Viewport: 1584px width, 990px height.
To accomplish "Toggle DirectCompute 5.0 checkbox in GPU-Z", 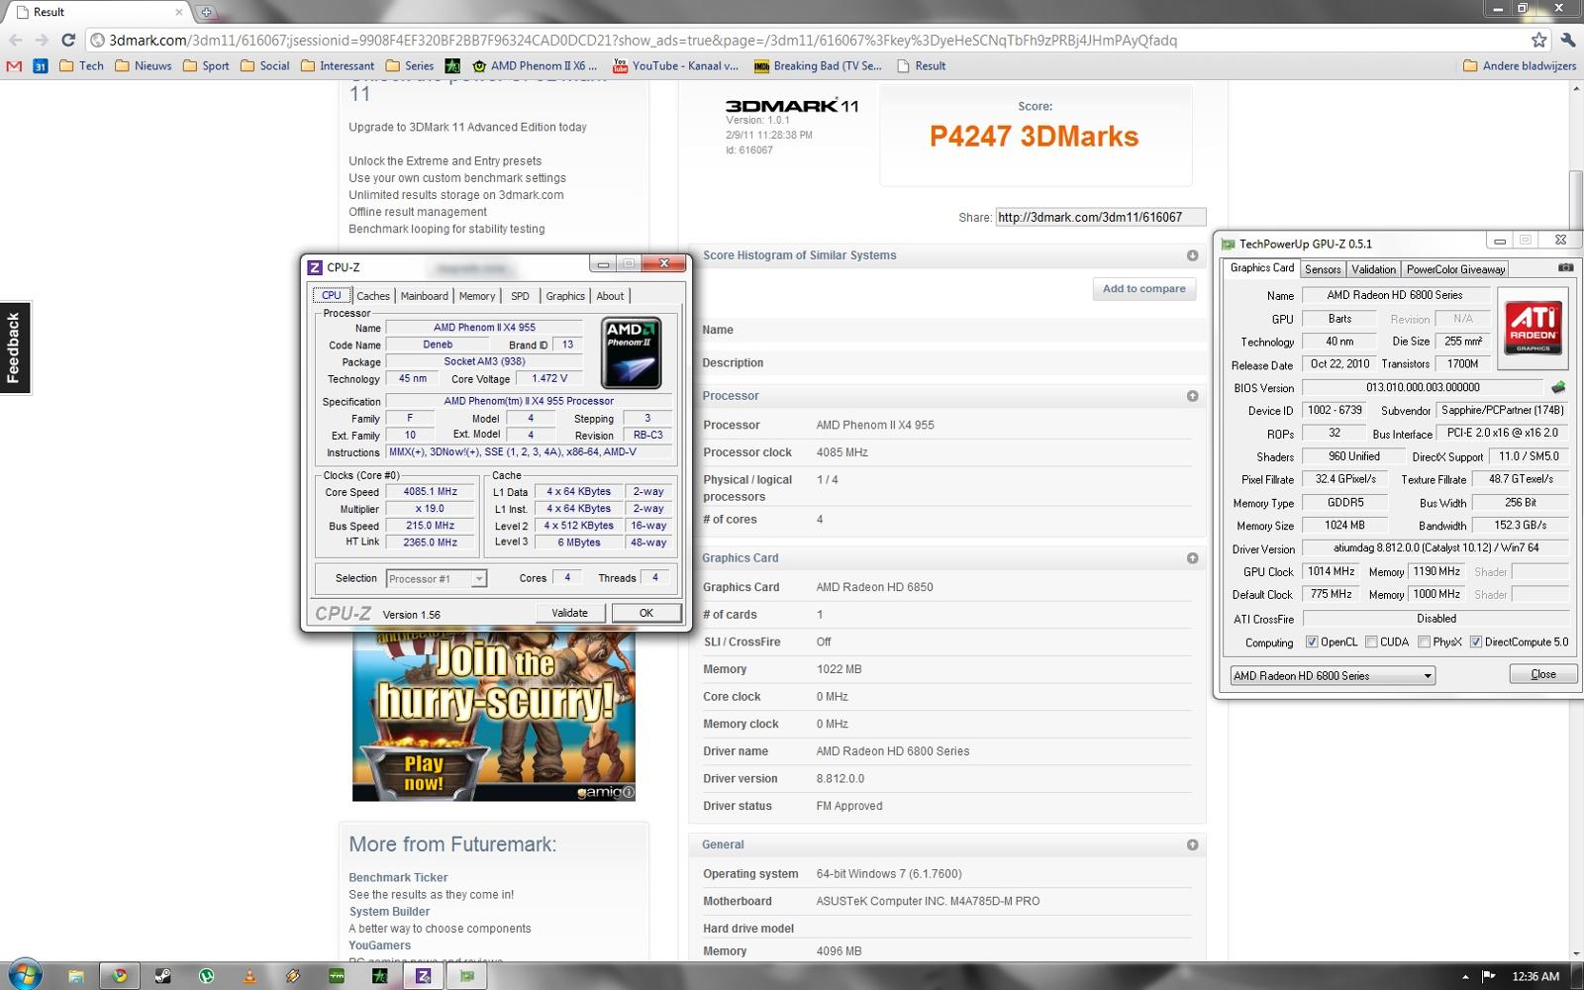I will tap(1476, 642).
